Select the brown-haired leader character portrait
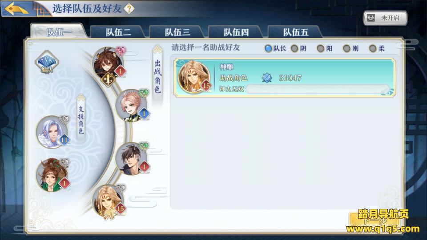427x240 pixels. pos(108,64)
